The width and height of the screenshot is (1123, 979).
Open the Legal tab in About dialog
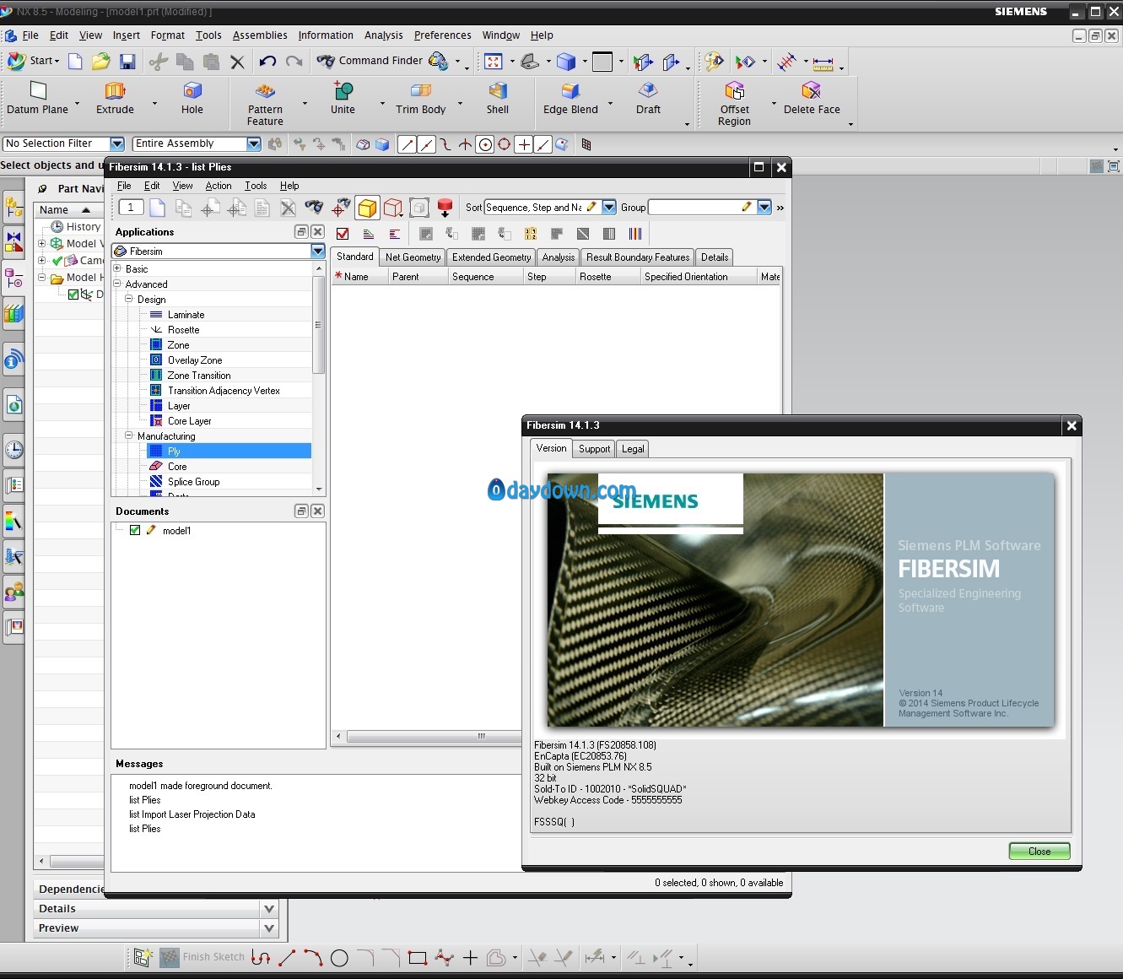tap(633, 449)
